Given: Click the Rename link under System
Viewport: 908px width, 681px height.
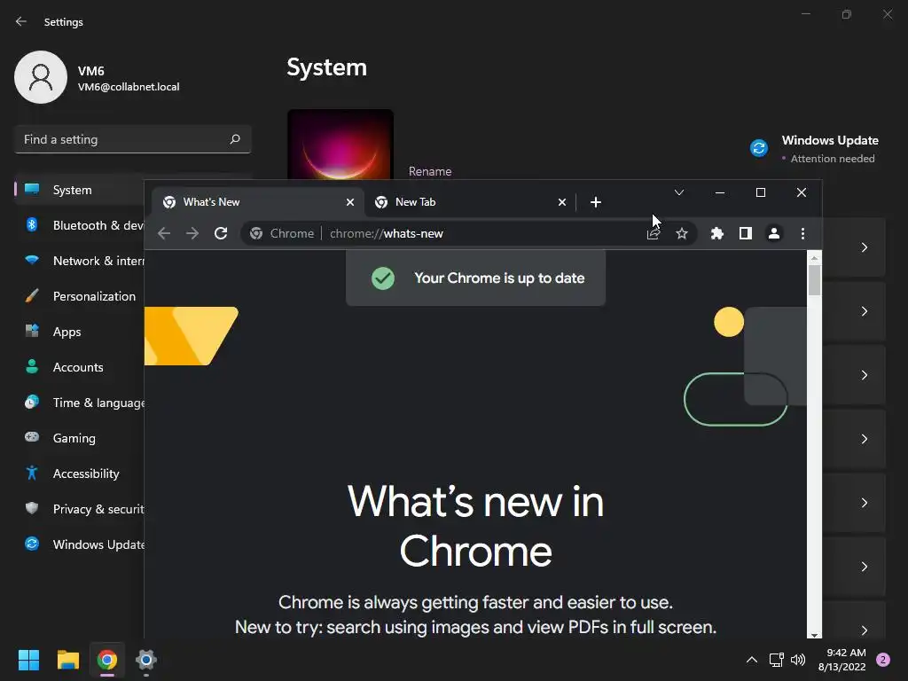Looking at the screenshot, I should coord(430,171).
